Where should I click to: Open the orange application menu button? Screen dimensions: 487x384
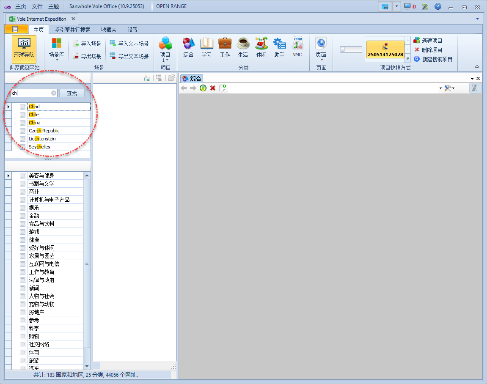[17, 30]
